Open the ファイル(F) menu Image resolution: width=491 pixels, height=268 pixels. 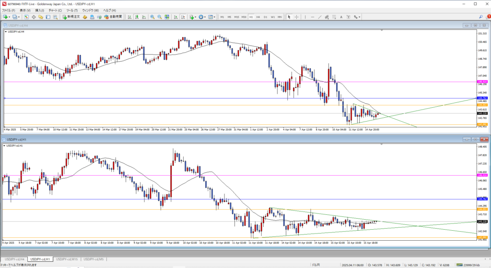point(9,11)
